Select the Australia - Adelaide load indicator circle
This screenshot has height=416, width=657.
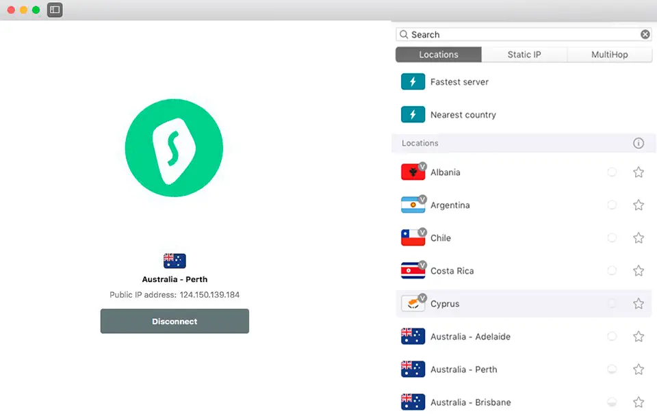pos(612,337)
